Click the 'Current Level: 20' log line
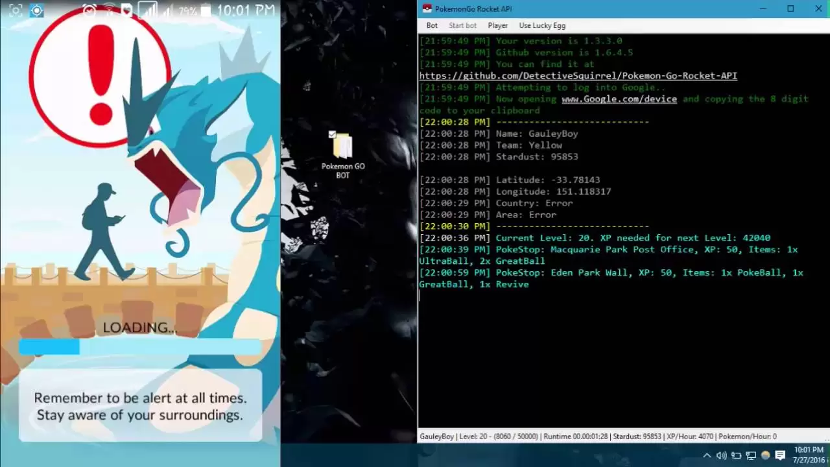The height and width of the screenshot is (467, 830). click(595, 238)
